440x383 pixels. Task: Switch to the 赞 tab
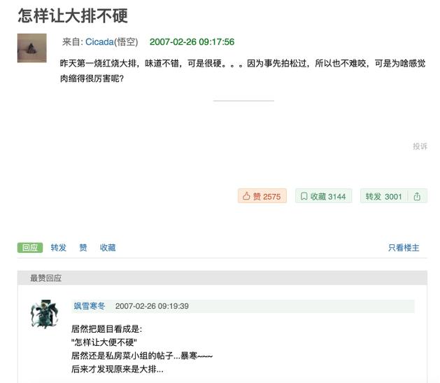(83, 248)
